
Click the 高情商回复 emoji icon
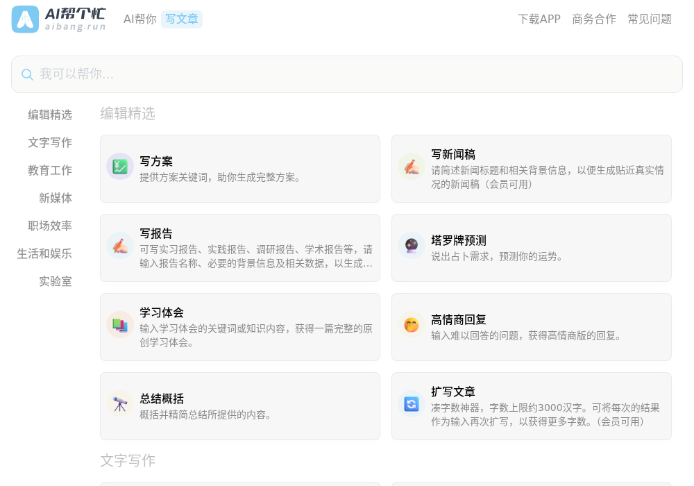412,325
